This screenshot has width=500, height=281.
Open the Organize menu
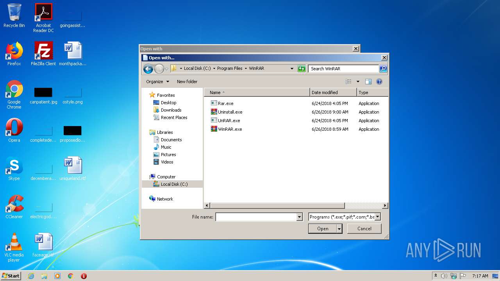tap(157, 82)
